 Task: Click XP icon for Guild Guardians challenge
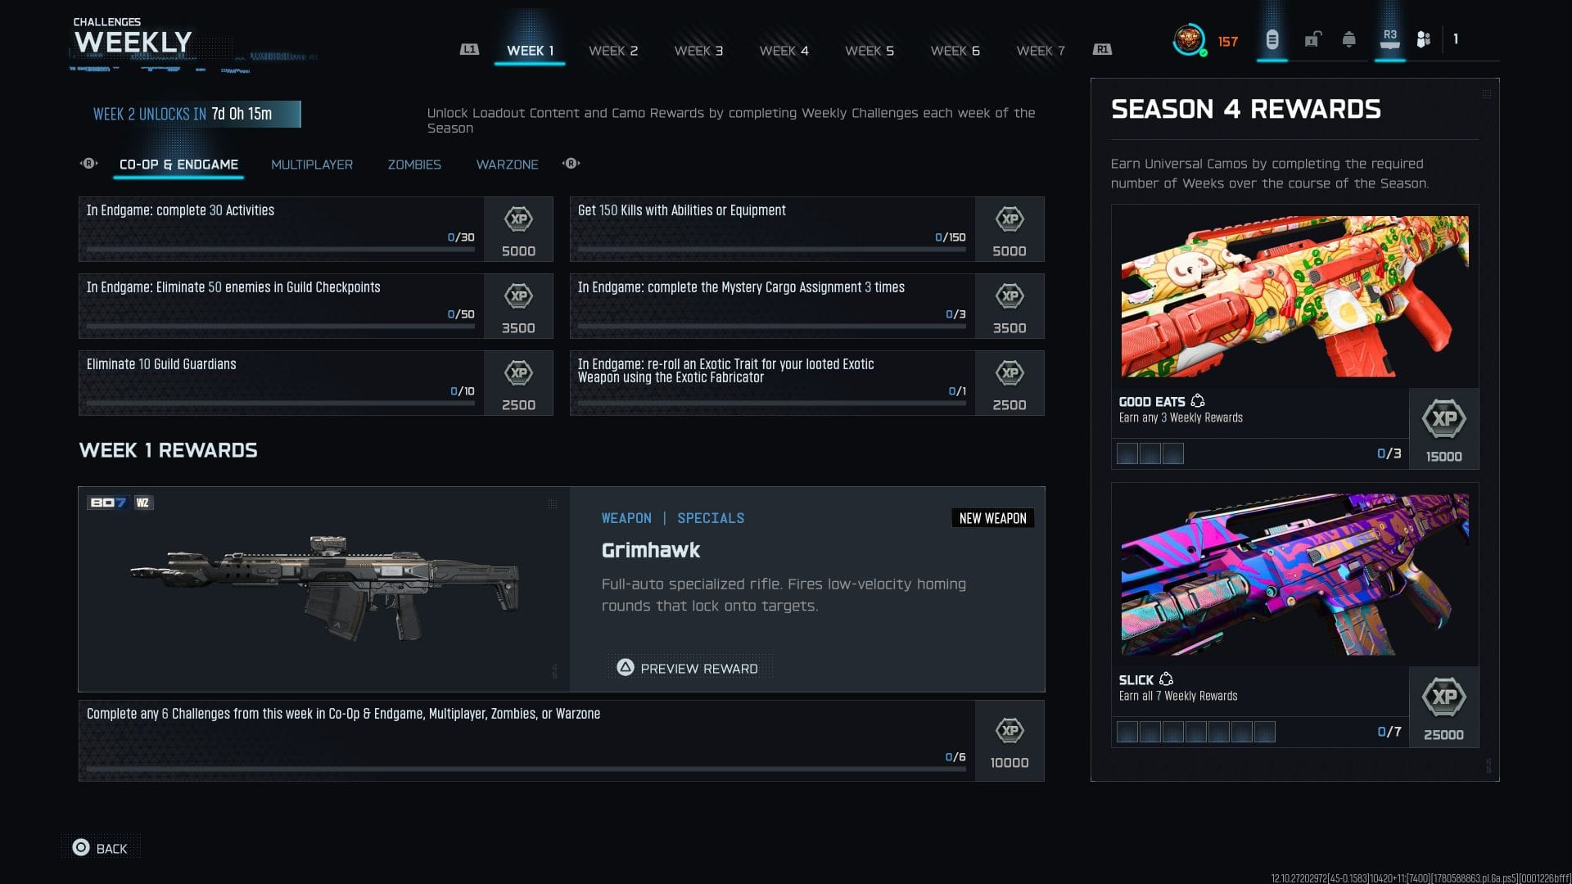click(518, 373)
